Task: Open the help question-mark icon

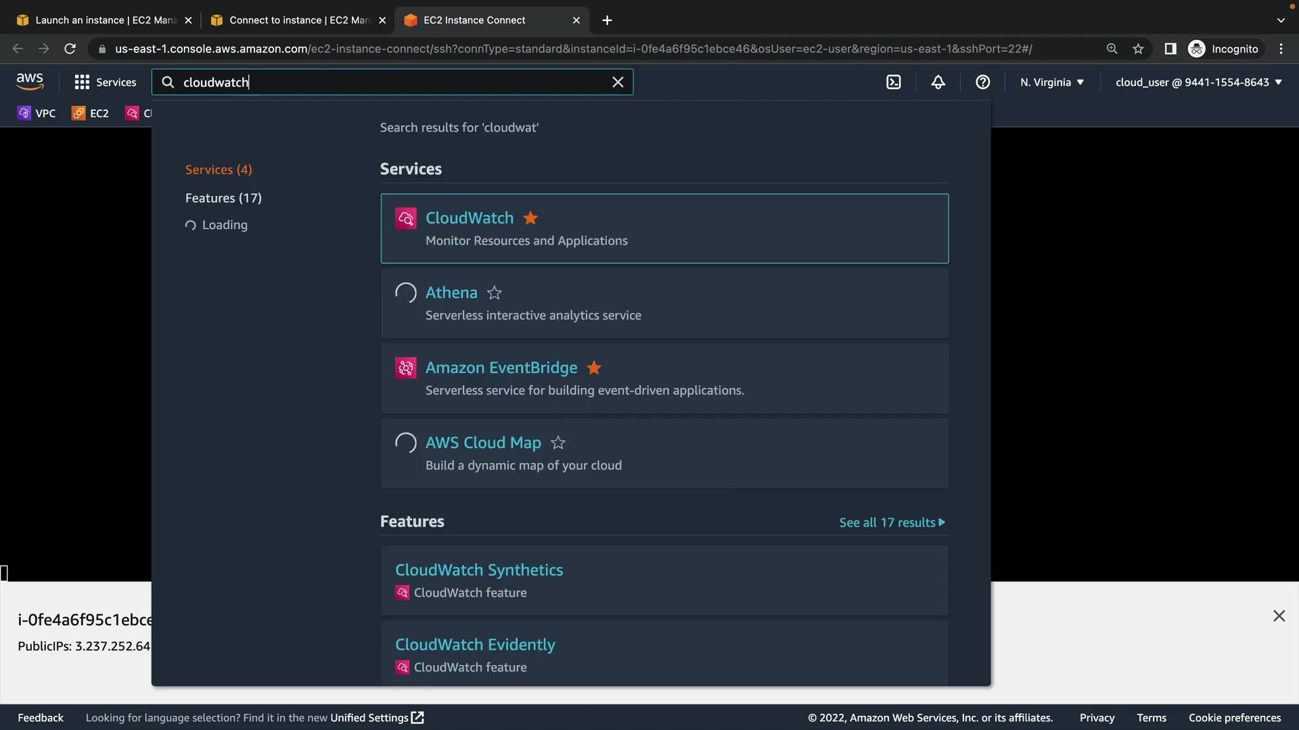Action: pos(982,82)
